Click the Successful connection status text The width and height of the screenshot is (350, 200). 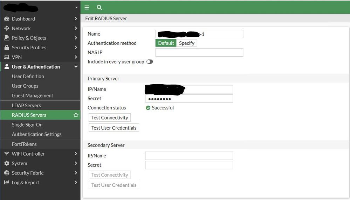pos(163,108)
